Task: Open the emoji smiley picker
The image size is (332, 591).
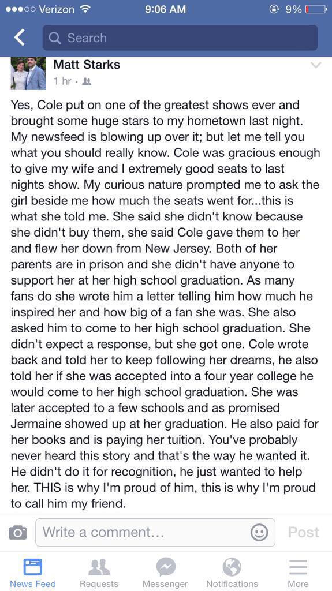Action: click(259, 532)
